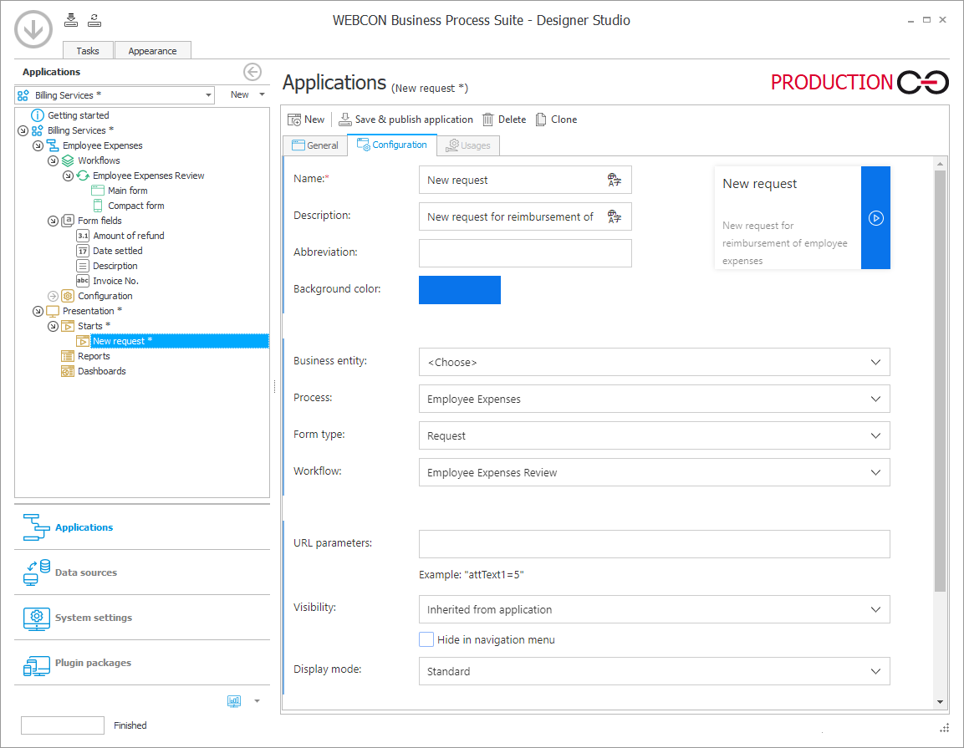Open the Appearance tab

pyautogui.click(x=152, y=50)
